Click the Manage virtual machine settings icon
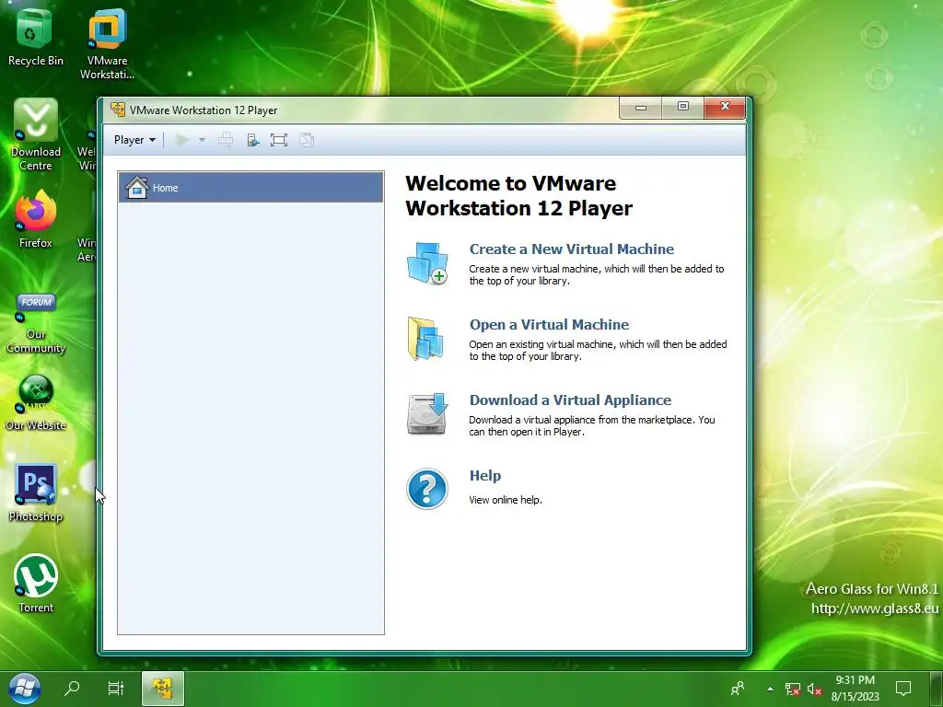 pos(252,140)
